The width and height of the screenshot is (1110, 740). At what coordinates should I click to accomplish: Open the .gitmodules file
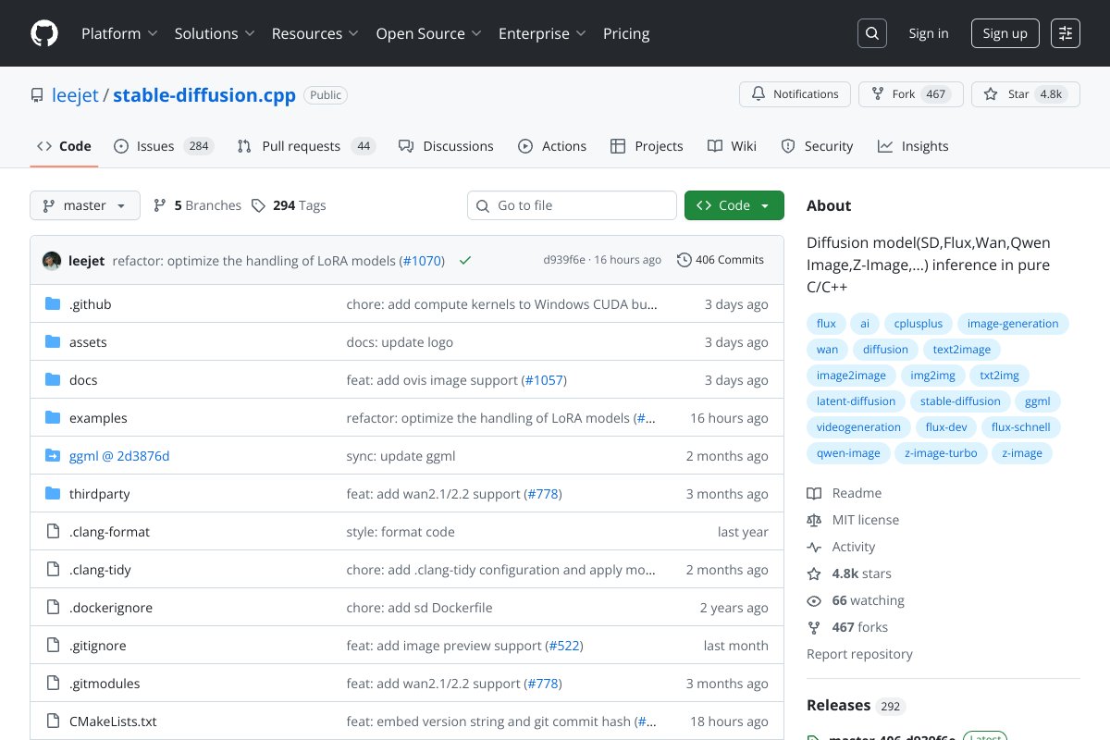click(x=105, y=684)
